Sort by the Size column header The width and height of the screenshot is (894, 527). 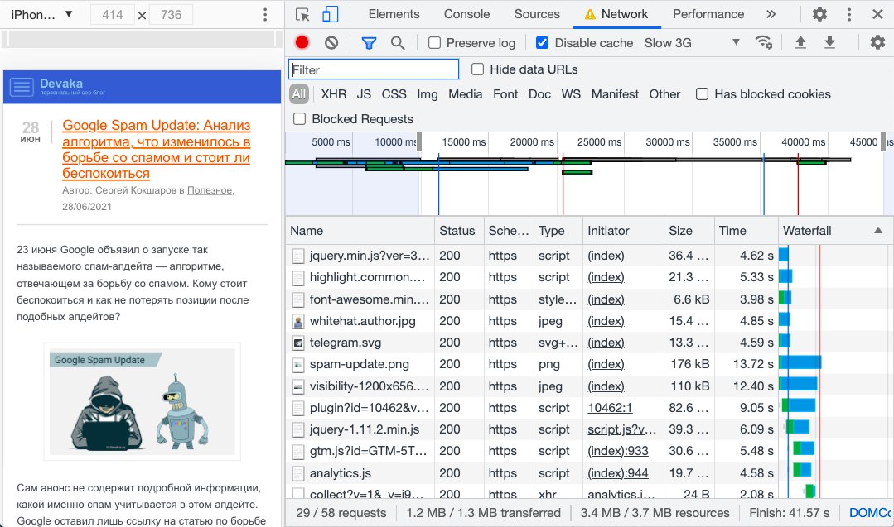[x=689, y=231]
